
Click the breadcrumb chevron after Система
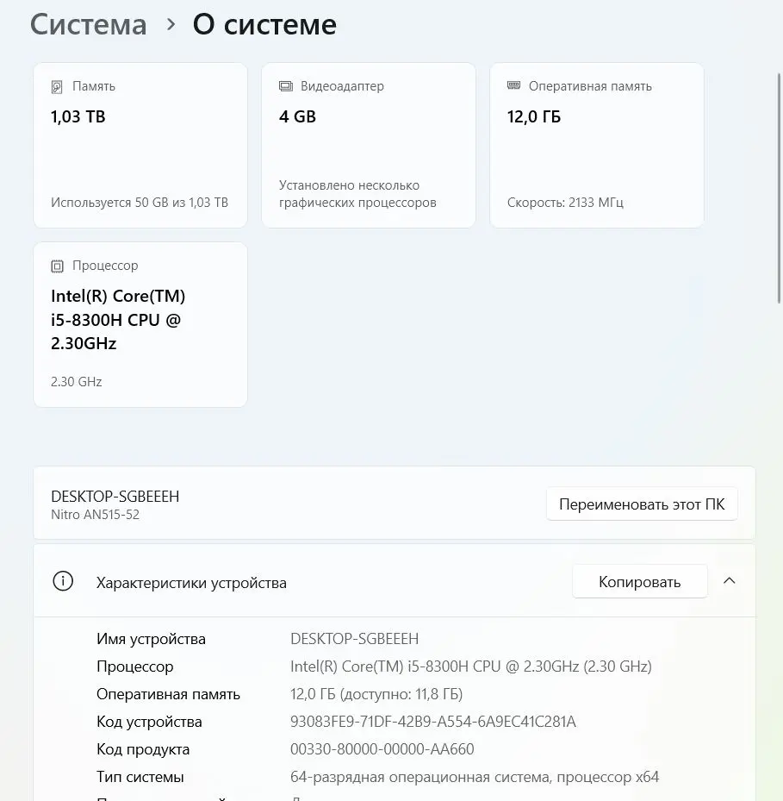tap(171, 24)
